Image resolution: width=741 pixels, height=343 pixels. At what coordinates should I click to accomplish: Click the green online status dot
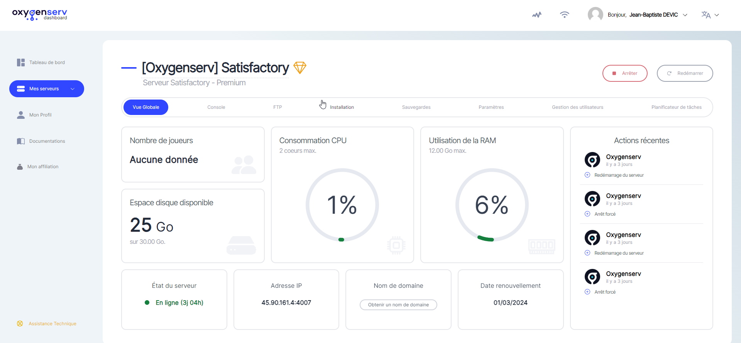(x=147, y=303)
